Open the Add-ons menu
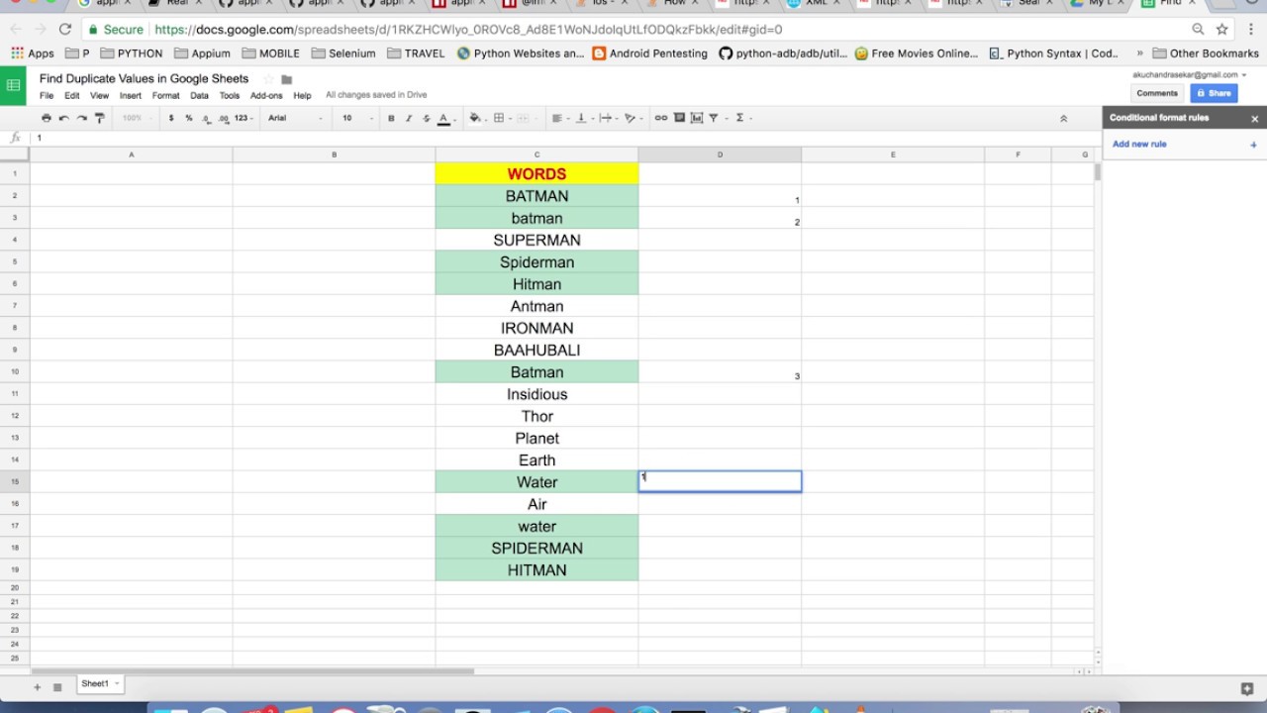 point(266,96)
